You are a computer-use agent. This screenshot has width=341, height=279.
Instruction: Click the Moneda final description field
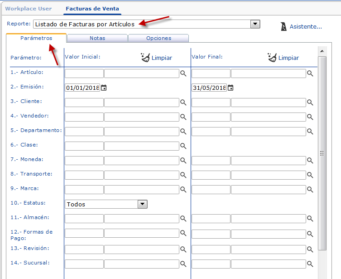(268, 161)
